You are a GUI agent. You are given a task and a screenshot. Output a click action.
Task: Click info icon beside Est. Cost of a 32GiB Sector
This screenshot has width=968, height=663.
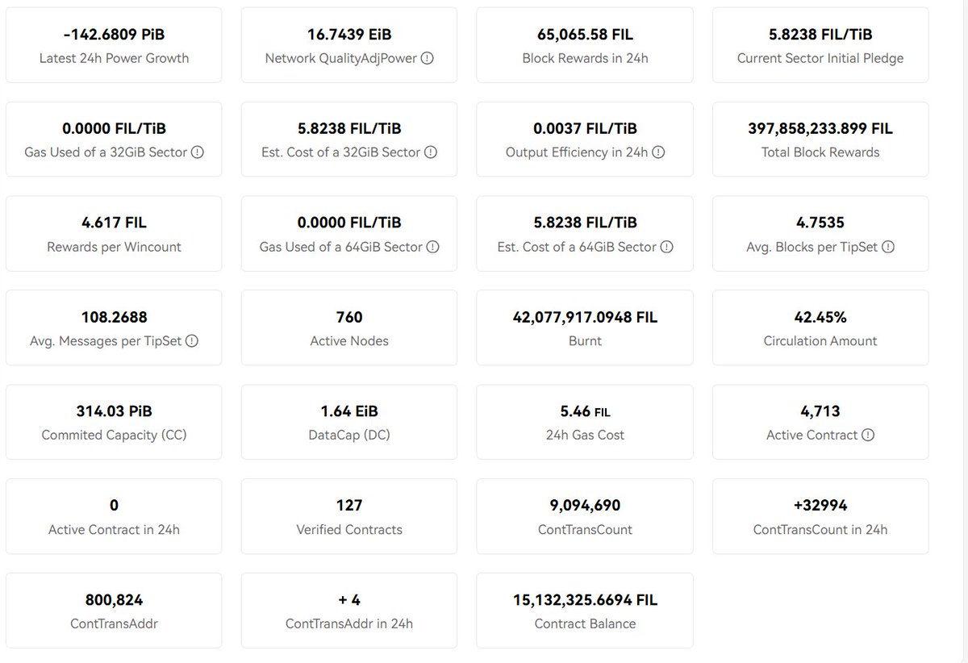click(431, 152)
